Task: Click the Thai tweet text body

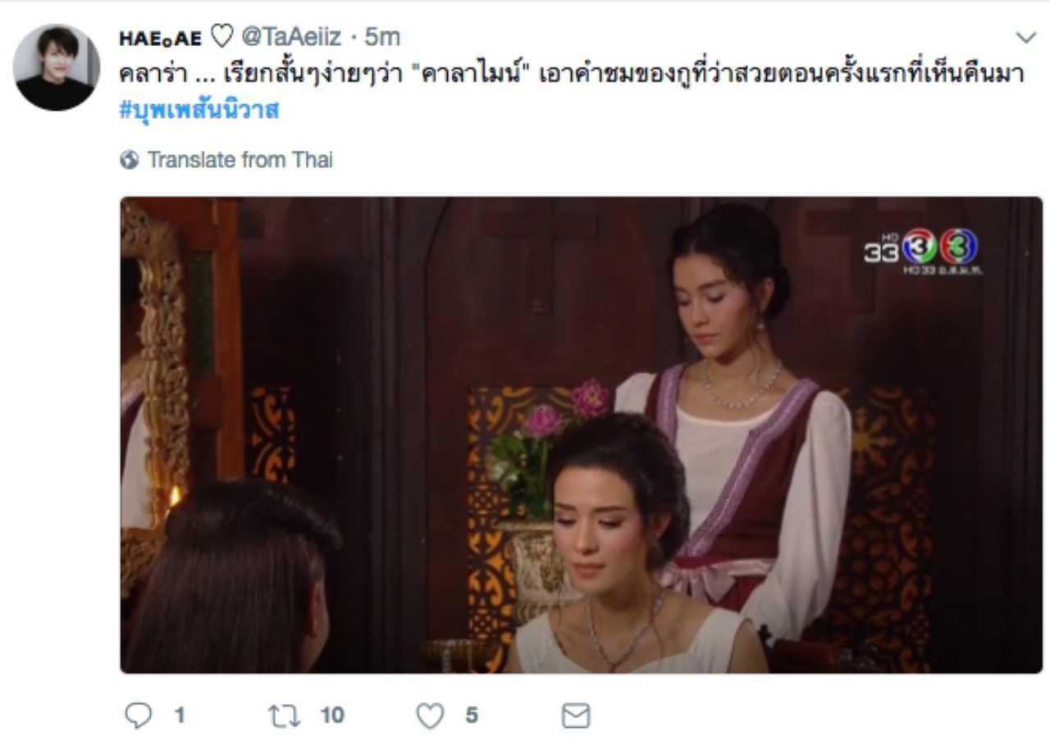Action: coord(572,74)
